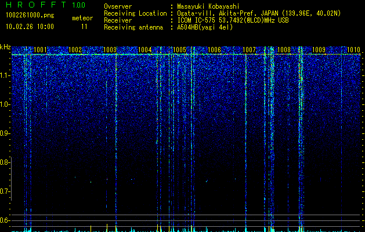
Task: Click the Receiving Location label
Action: point(135,13)
